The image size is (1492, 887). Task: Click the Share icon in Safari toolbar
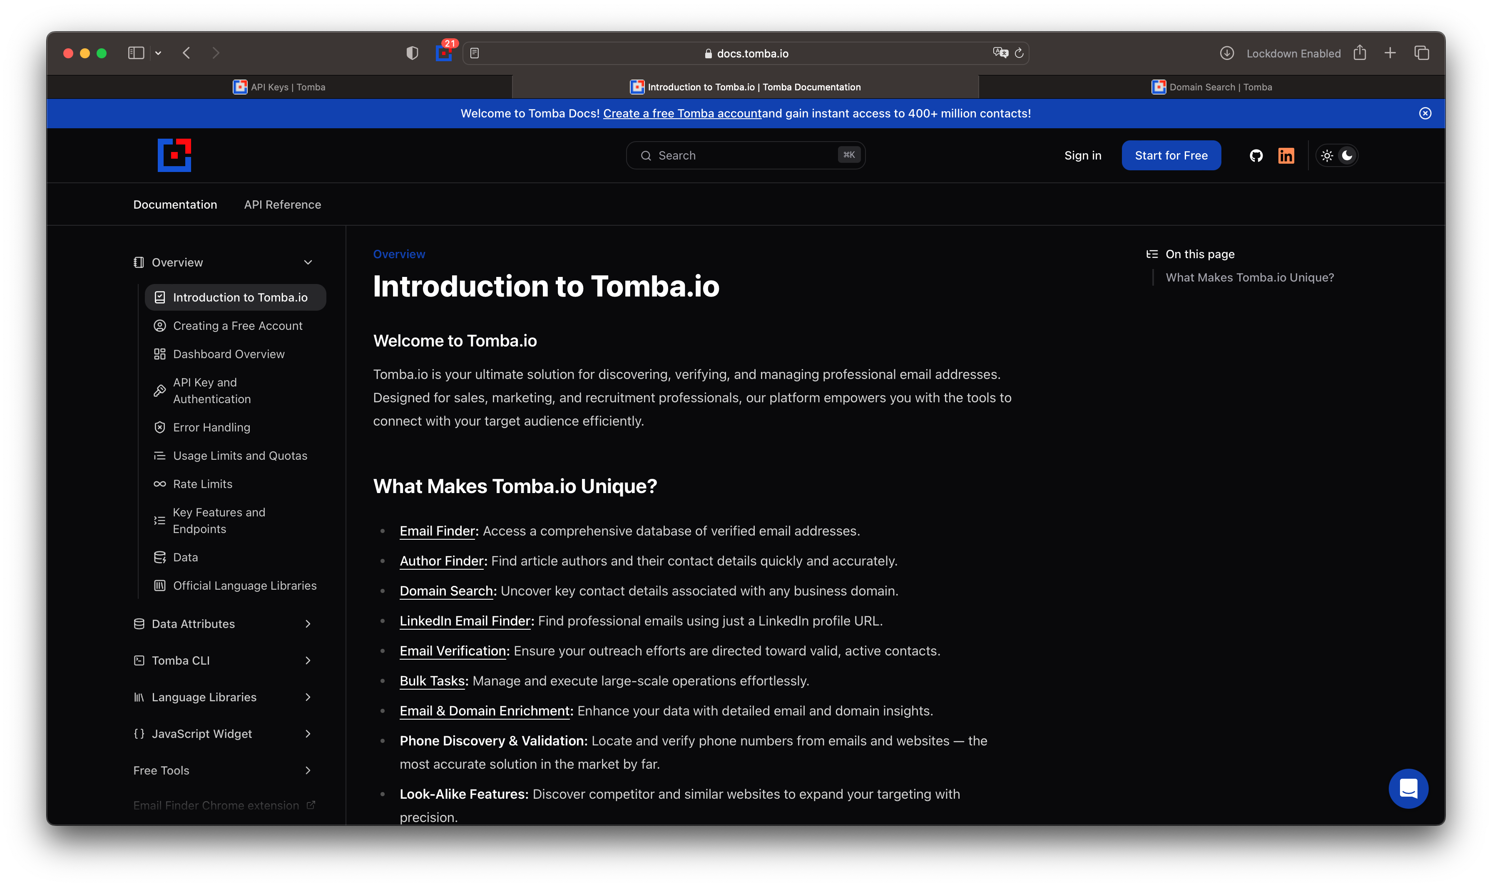[x=1360, y=52]
